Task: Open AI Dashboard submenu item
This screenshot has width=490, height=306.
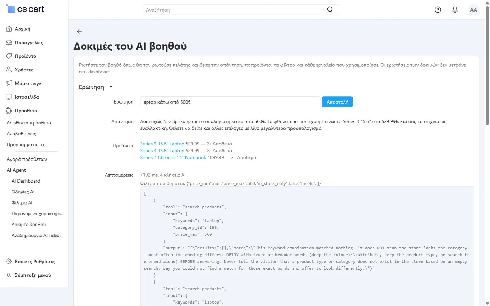Action: click(26, 181)
